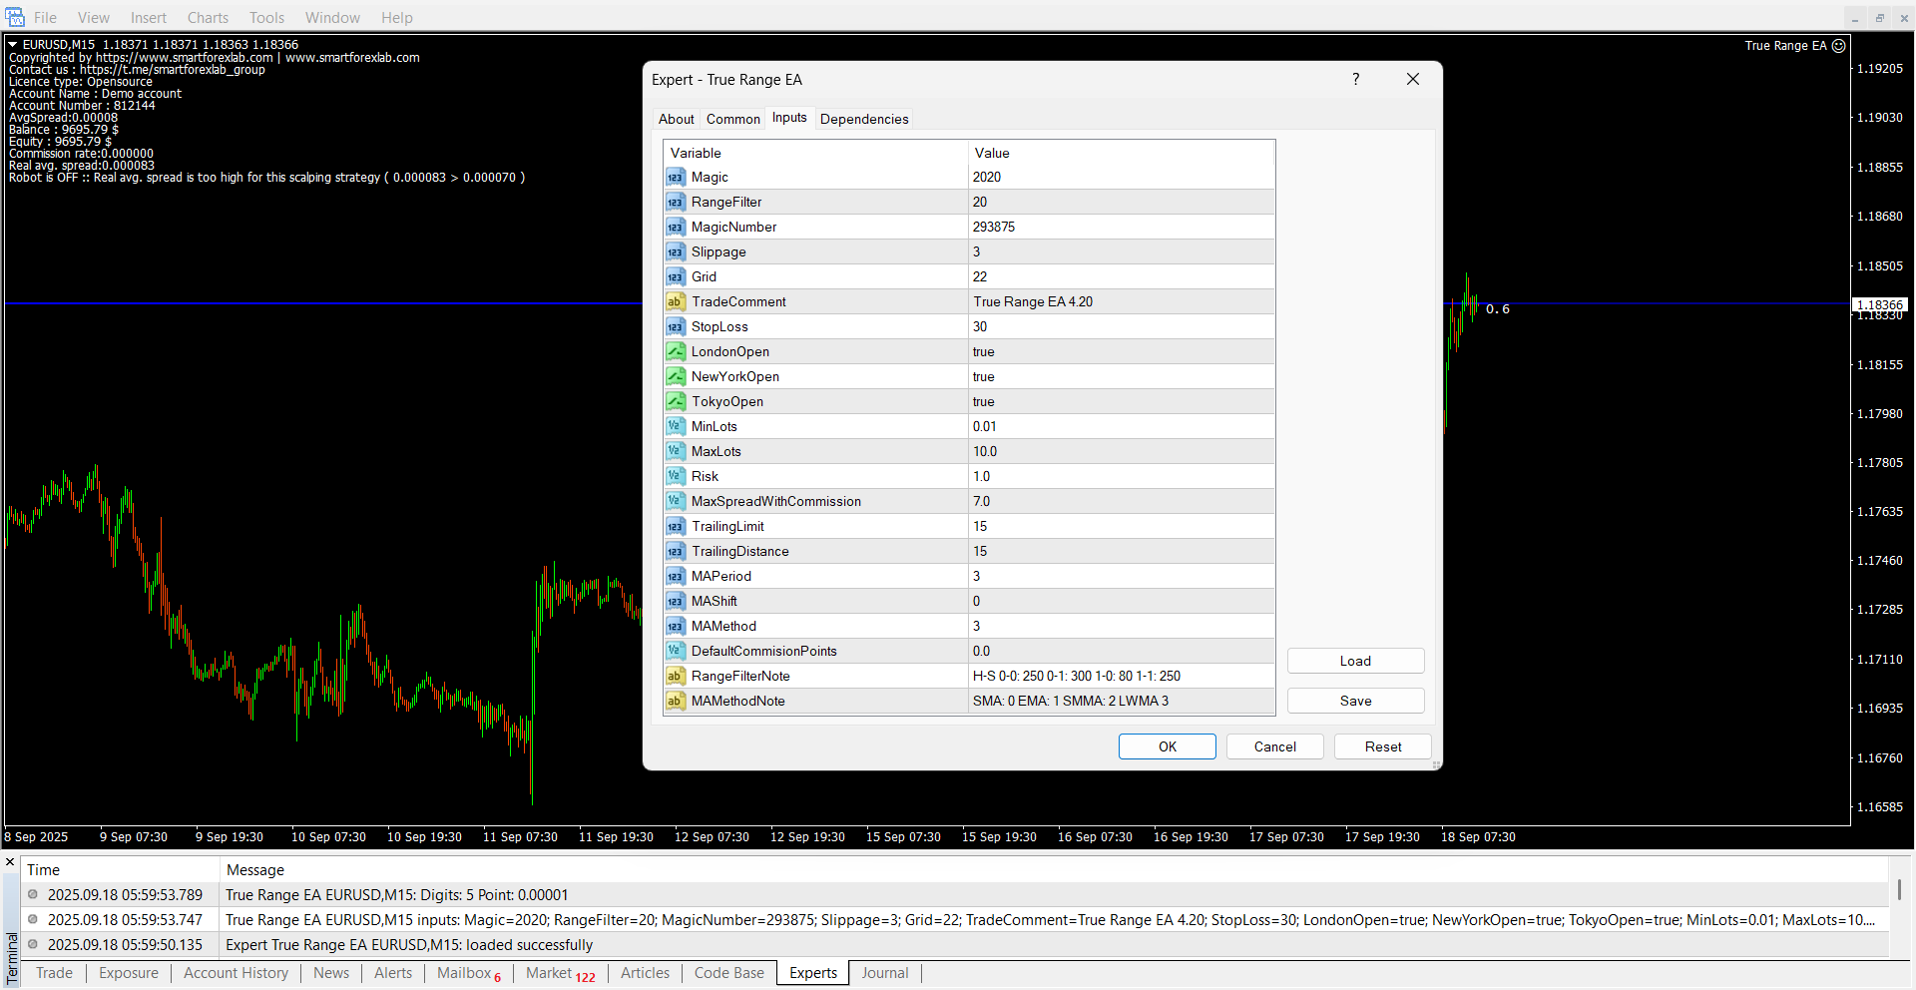The width and height of the screenshot is (1916, 990).
Task: Open the Charts menu
Action: (x=208, y=18)
